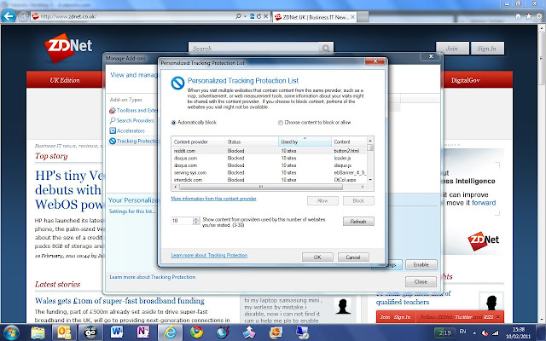
Task: Go to the browser home icon
Action: click(518, 16)
